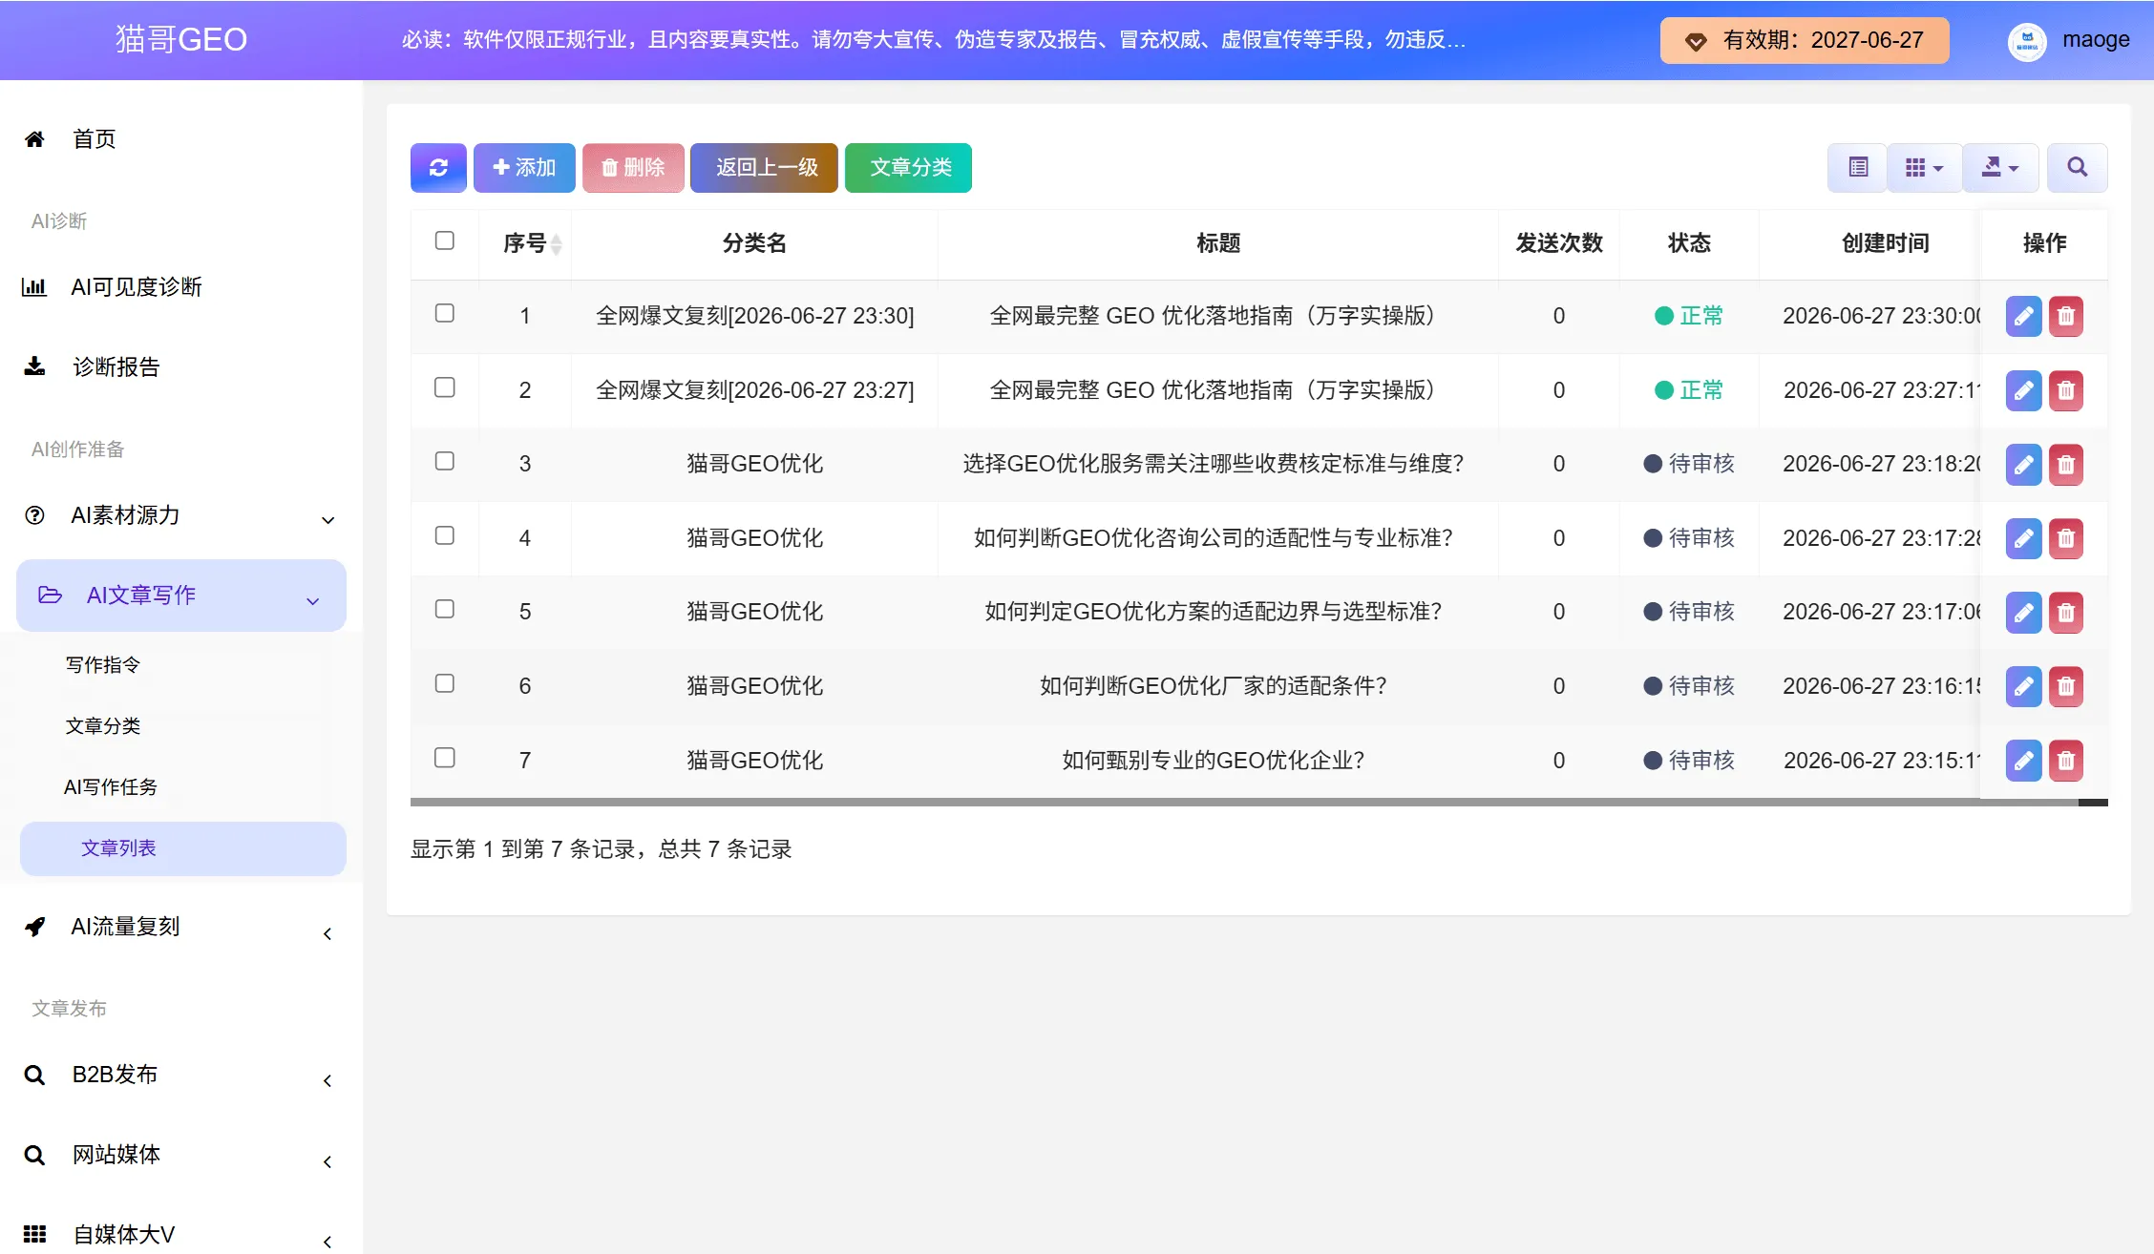Click the search magnifier icon
This screenshot has width=2154, height=1254.
tap(2077, 168)
